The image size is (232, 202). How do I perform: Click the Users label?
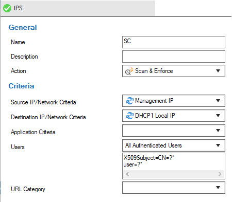point(18,147)
